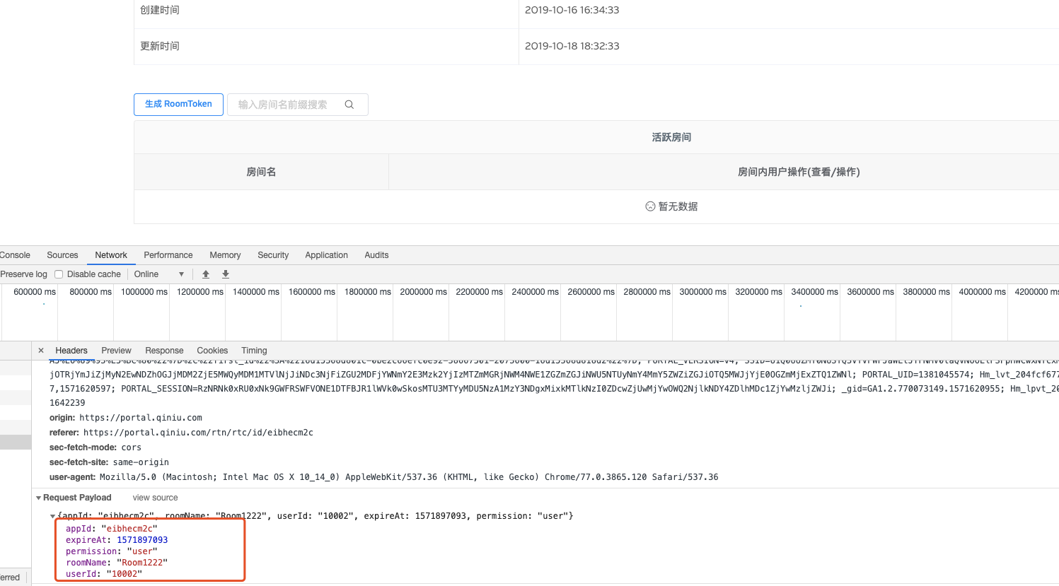Click the 活跃房间 table title

point(671,137)
